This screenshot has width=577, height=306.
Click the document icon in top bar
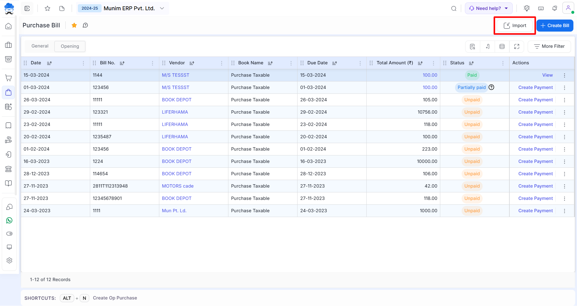click(62, 8)
